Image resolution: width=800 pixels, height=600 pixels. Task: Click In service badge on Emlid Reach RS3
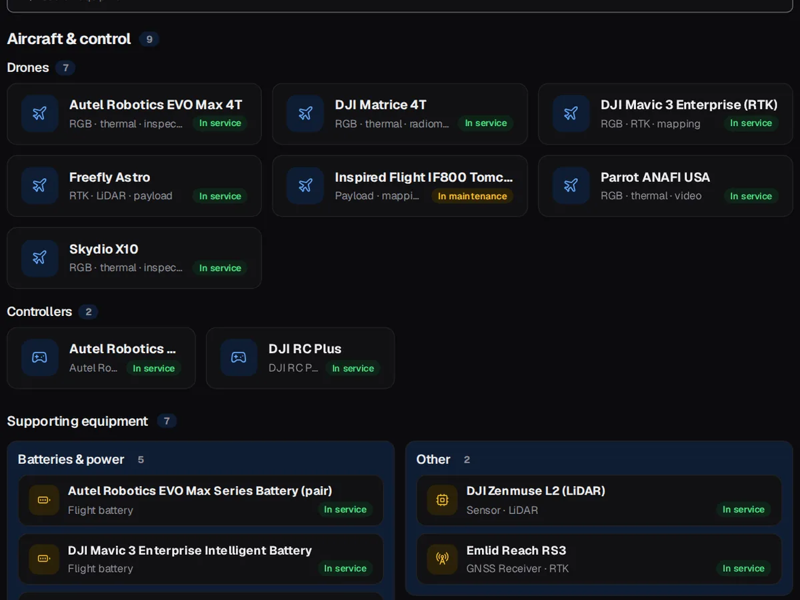click(x=743, y=568)
